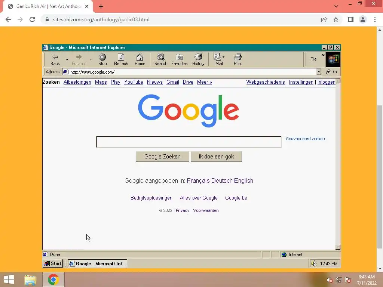Expand the Back button history dropdown arrow
This screenshot has height=287, width=383.
67,59
